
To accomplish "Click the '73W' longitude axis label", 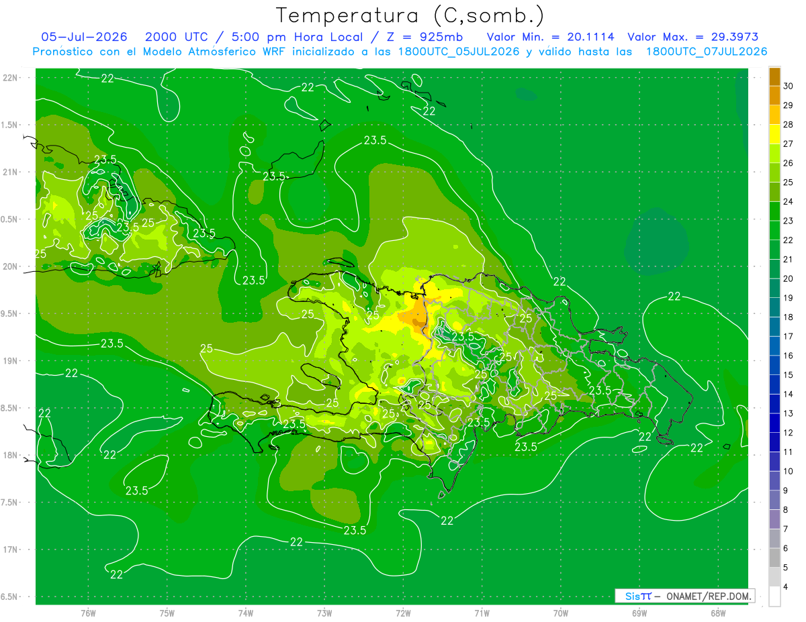I will [324, 613].
